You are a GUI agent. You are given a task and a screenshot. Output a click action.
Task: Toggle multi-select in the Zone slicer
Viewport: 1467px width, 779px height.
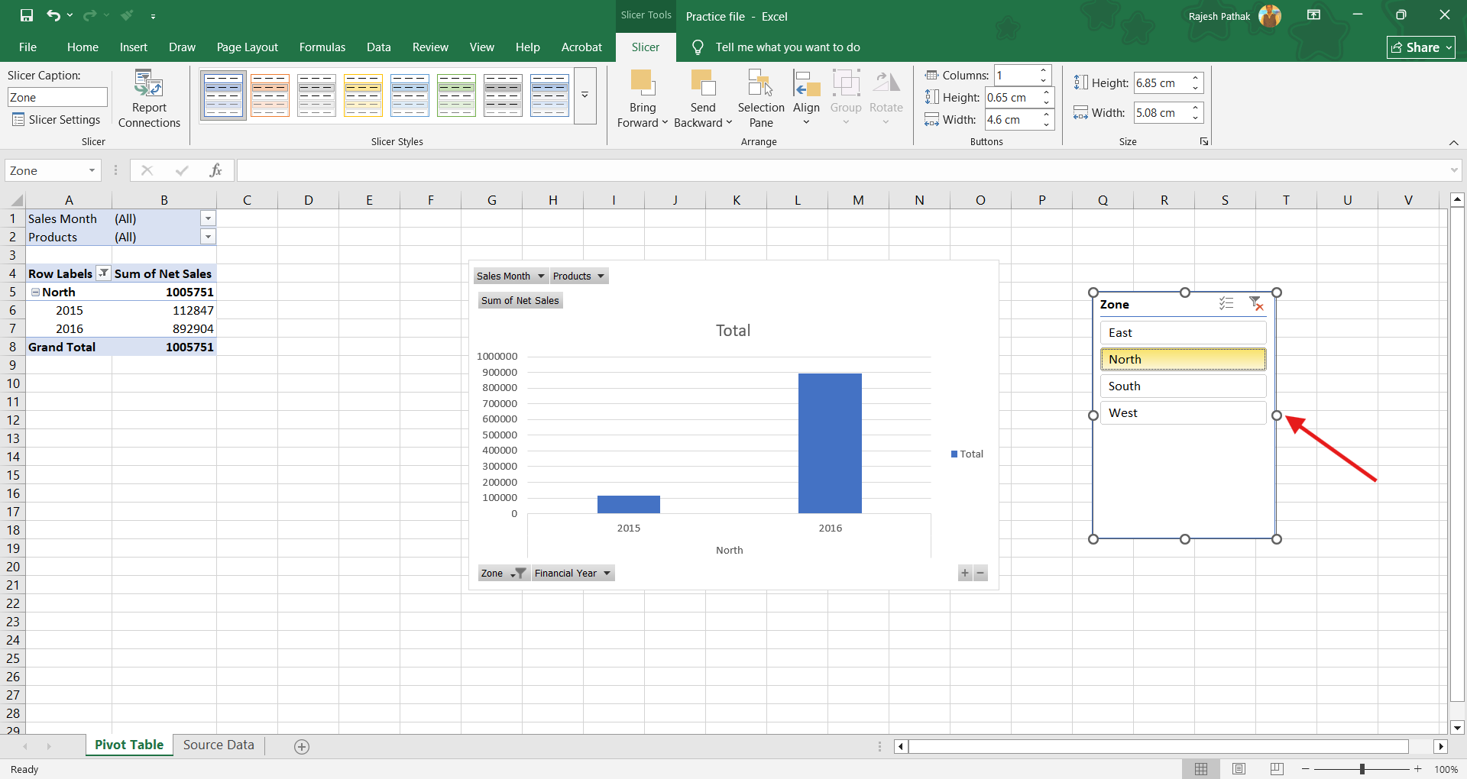pyautogui.click(x=1226, y=304)
